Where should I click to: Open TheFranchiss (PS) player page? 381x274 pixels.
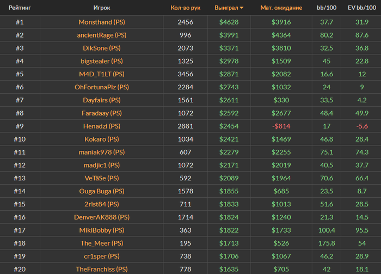[102, 270]
